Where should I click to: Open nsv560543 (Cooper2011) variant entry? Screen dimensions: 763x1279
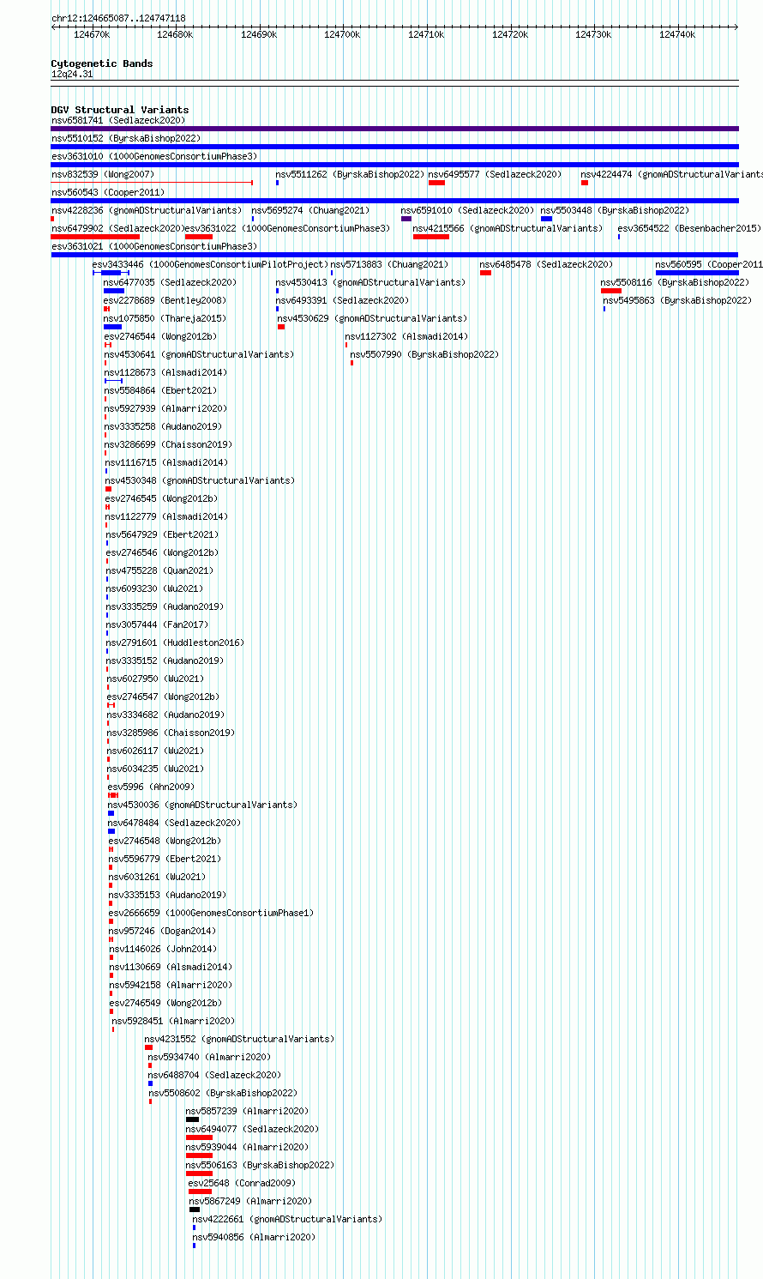(x=108, y=192)
